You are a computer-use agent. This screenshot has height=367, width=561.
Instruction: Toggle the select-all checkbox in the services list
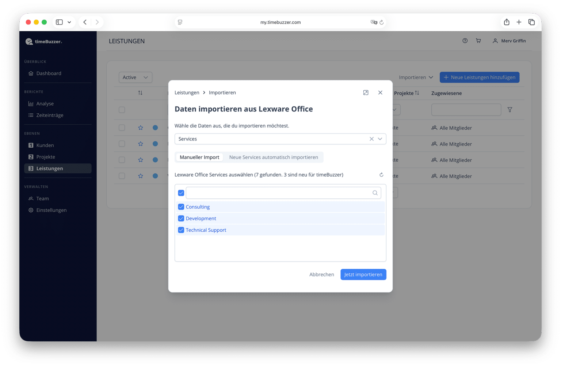[x=181, y=193]
